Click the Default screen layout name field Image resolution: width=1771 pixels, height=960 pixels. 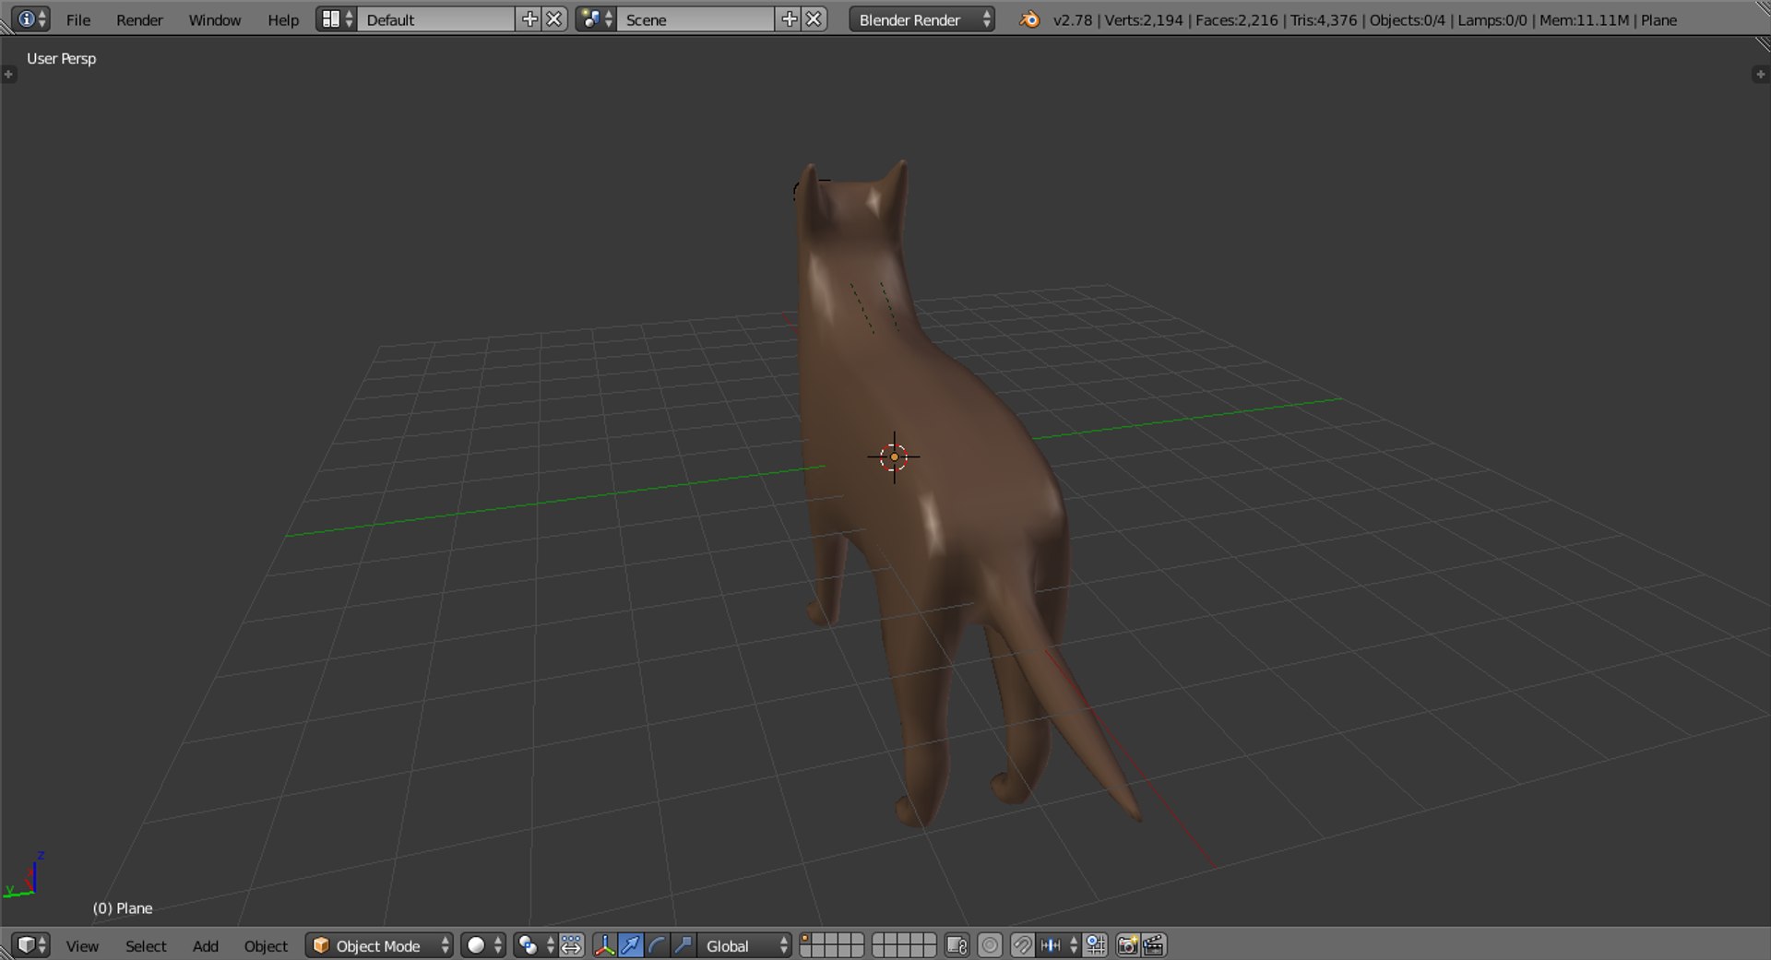coord(436,19)
